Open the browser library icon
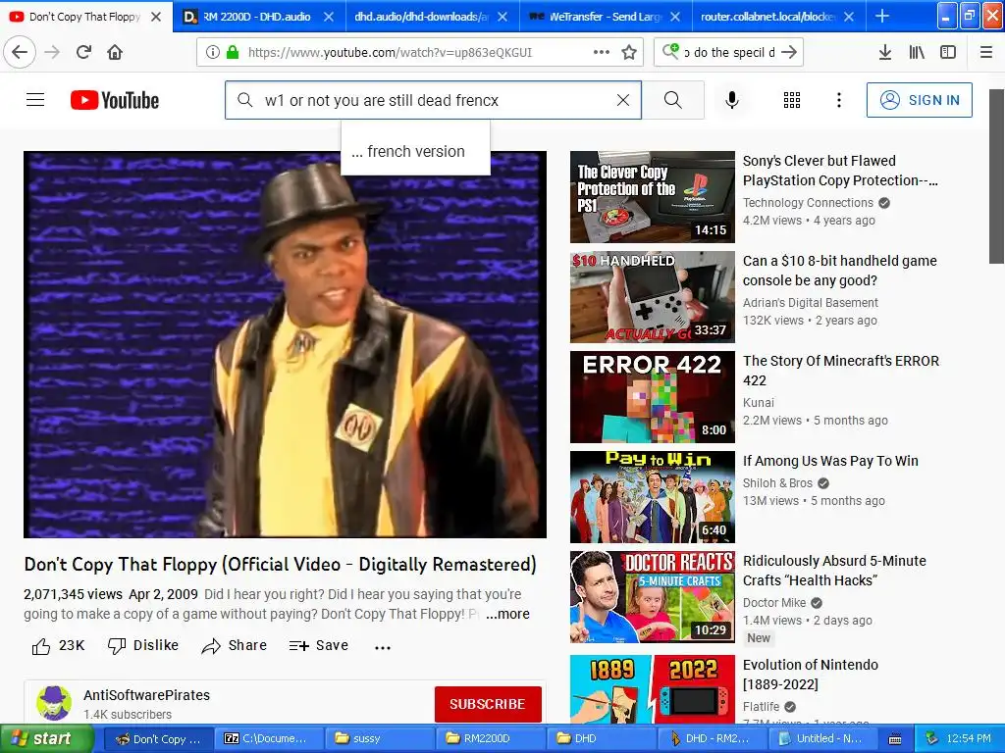 tap(917, 52)
